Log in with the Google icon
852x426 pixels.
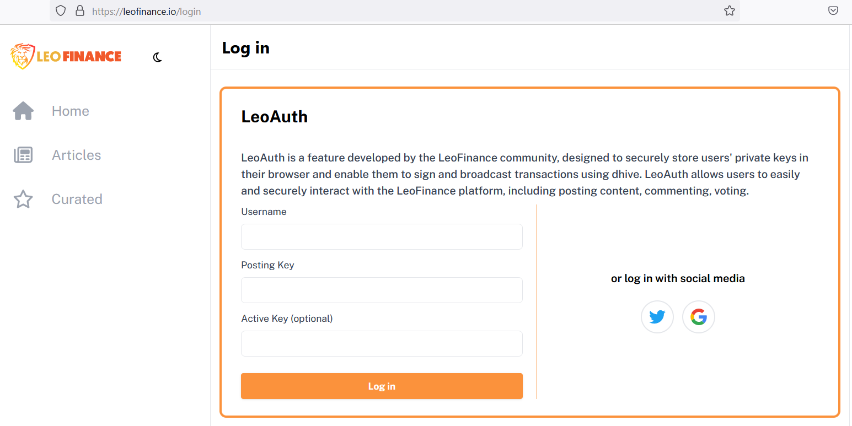(698, 317)
